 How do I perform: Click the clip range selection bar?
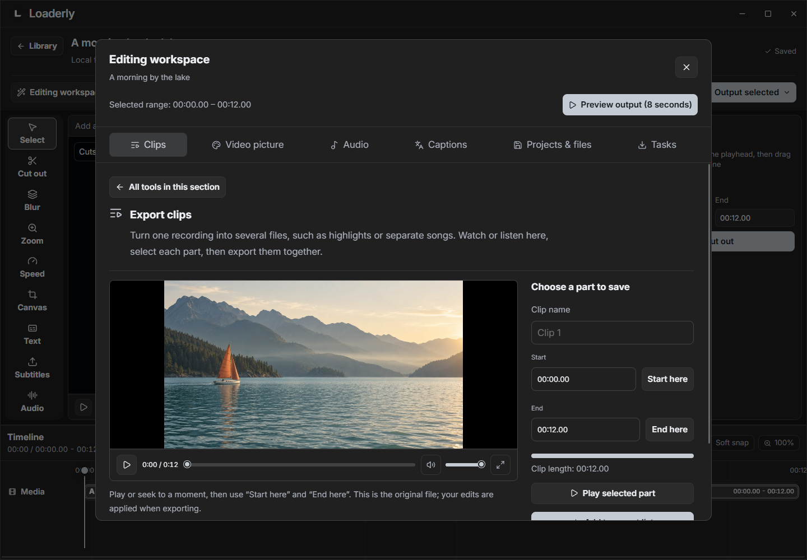point(613,456)
